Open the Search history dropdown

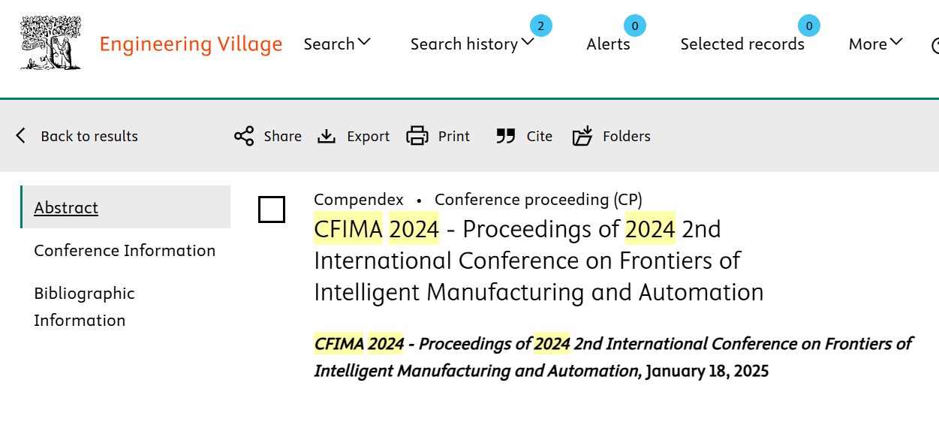point(472,44)
